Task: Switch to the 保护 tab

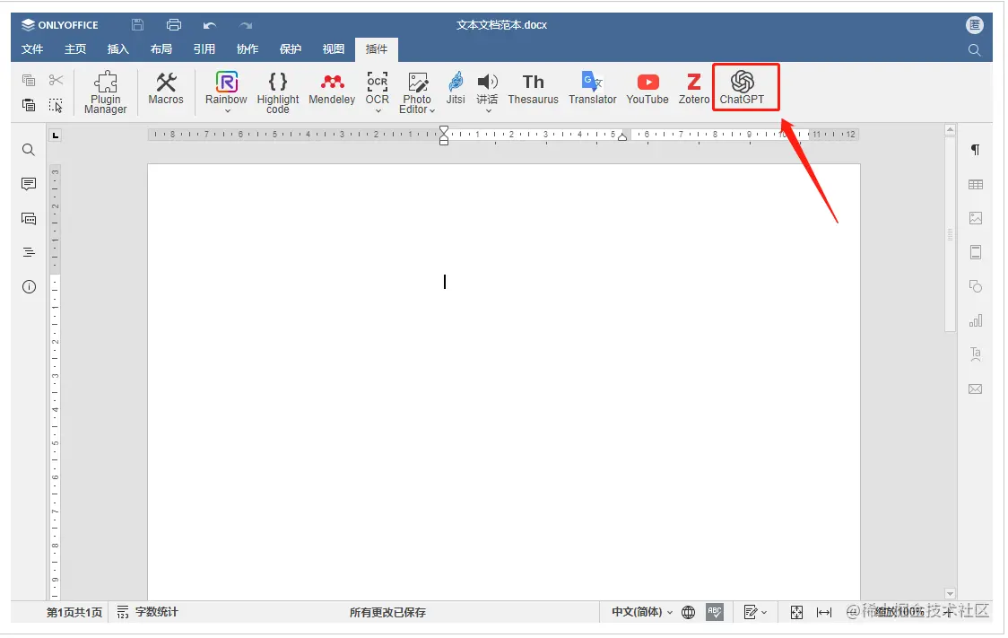Action: pyautogui.click(x=290, y=49)
